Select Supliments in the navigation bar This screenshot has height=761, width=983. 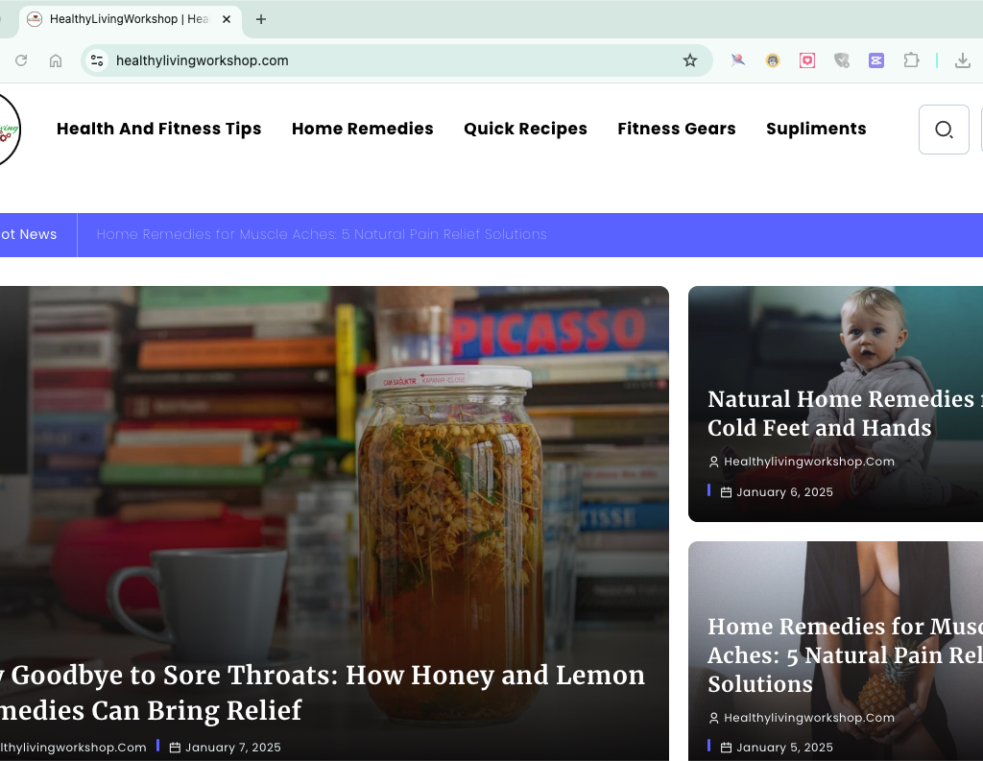pyautogui.click(x=816, y=129)
